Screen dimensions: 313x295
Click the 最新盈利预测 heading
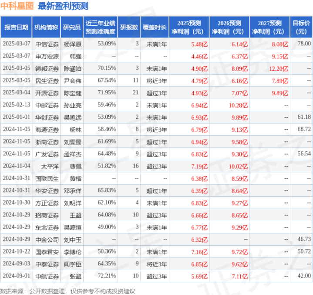click(x=63, y=6)
